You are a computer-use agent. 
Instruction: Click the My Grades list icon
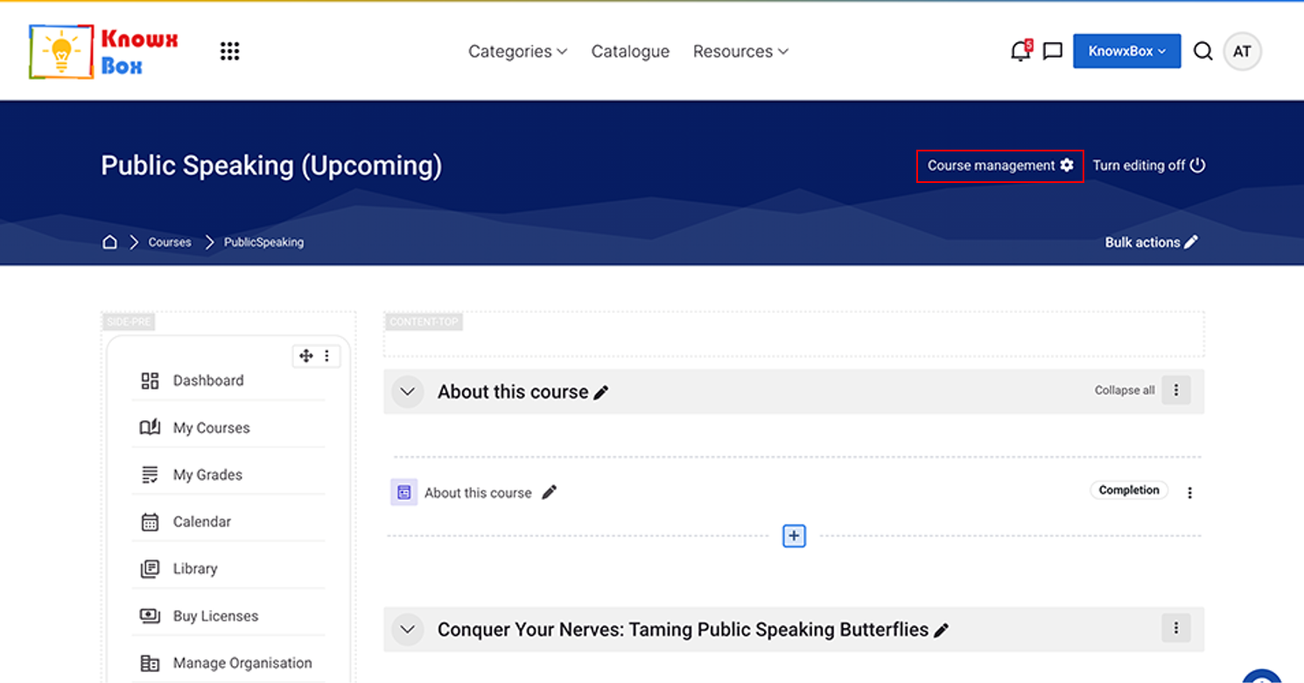(x=150, y=475)
